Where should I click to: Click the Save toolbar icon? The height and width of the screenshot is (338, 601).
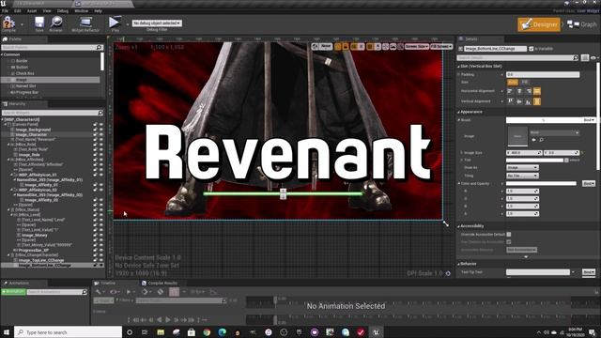click(39, 23)
